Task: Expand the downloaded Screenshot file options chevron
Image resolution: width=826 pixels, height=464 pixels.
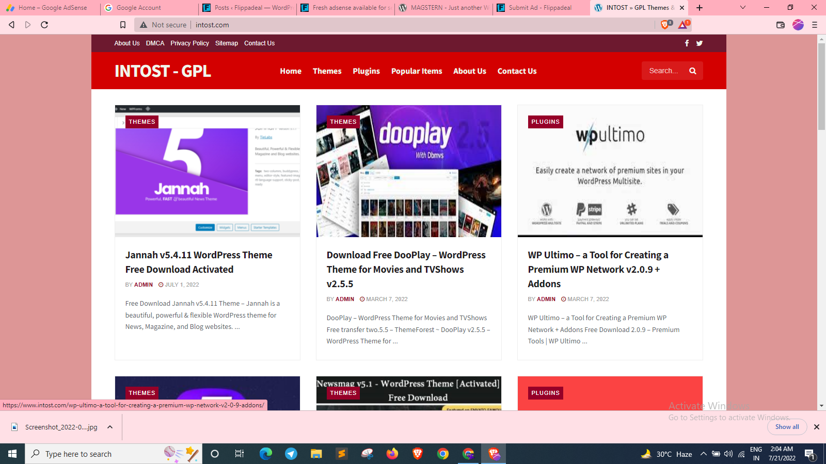Action: [110, 427]
